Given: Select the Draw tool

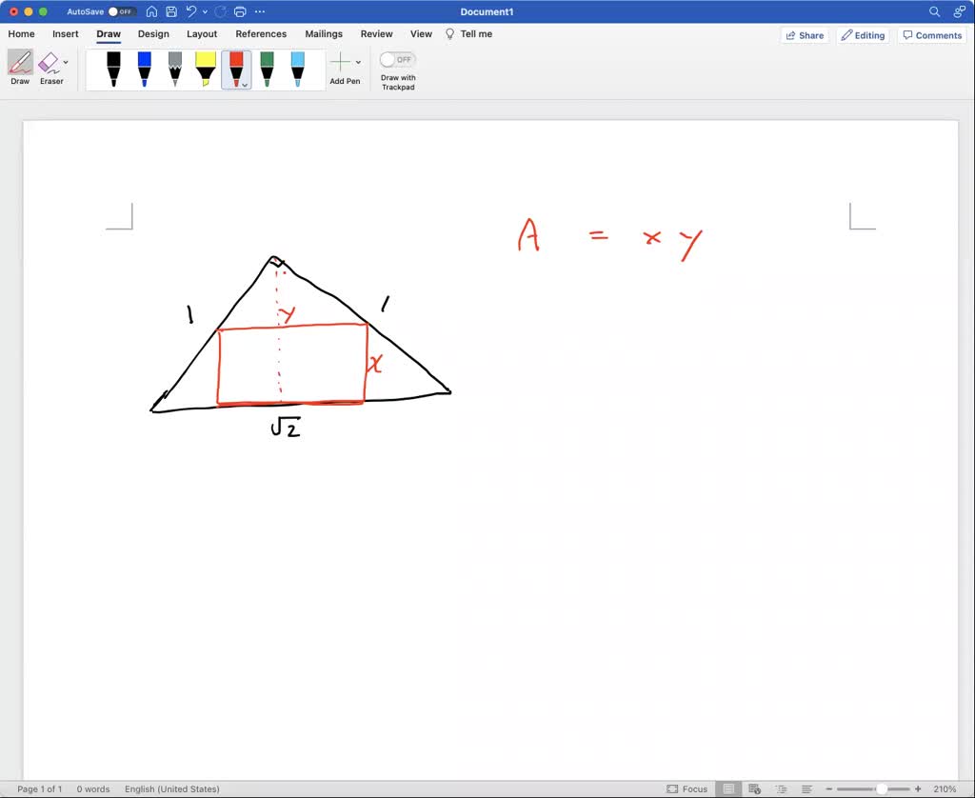Looking at the screenshot, I should coord(20,68).
